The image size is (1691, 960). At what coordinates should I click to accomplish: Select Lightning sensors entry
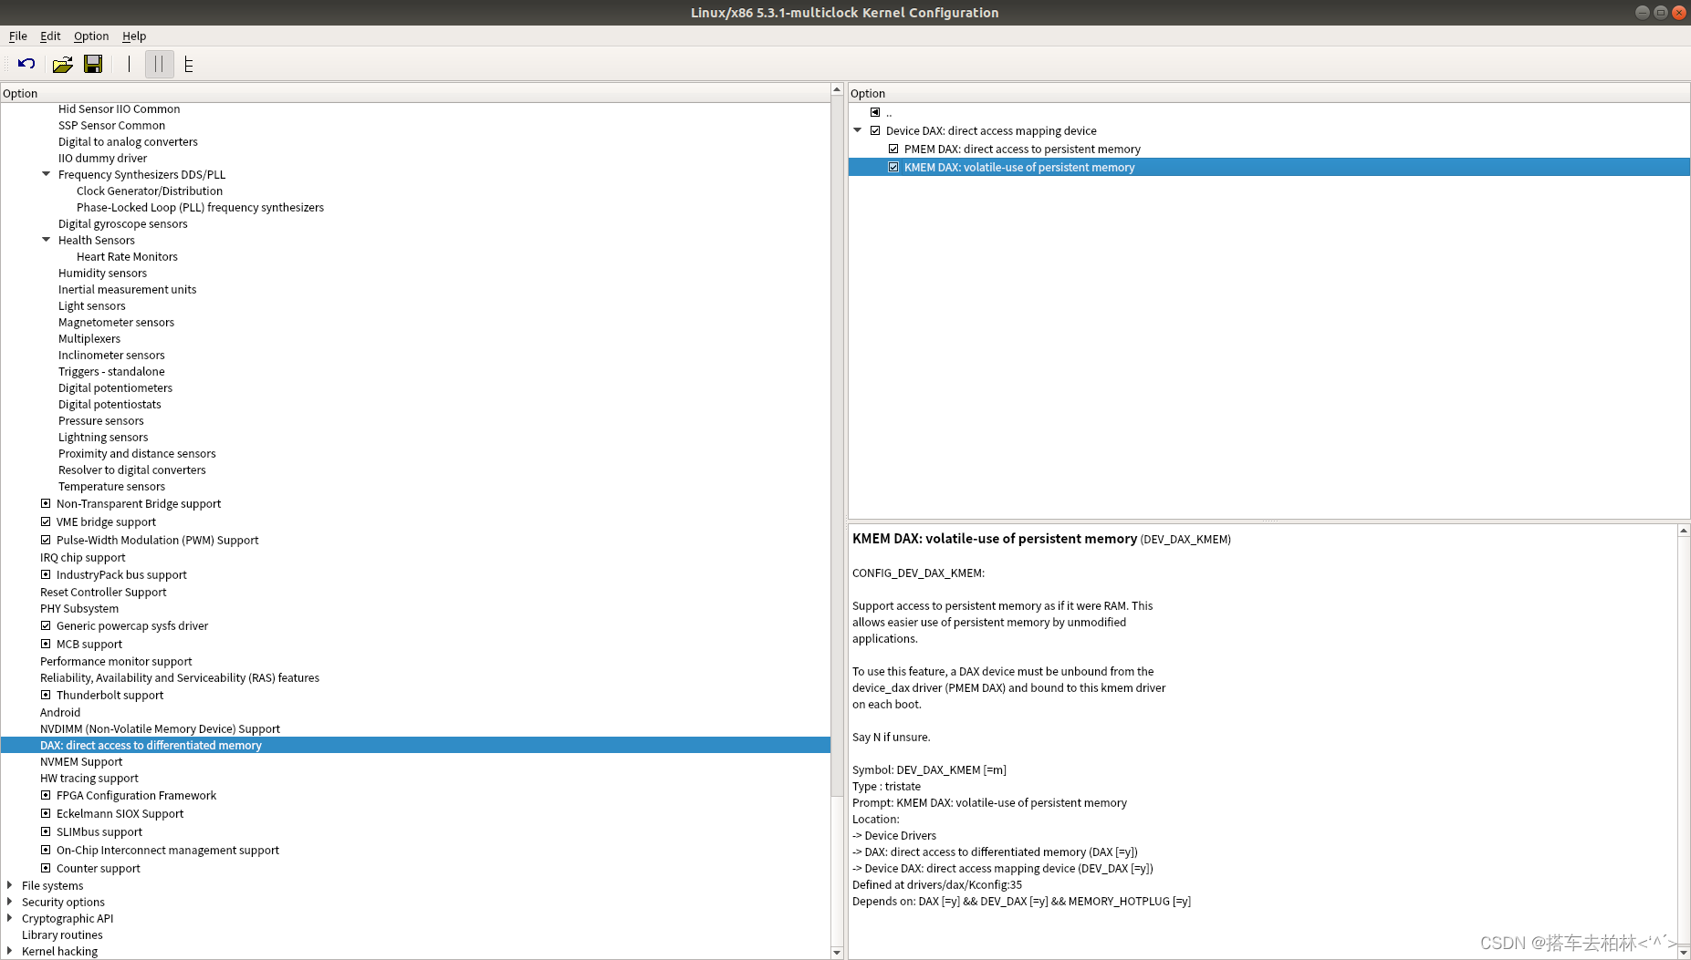click(103, 437)
